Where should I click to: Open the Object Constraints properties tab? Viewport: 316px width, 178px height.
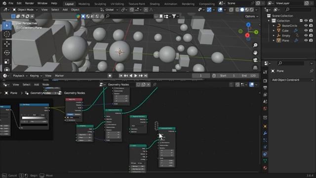click(265, 154)
